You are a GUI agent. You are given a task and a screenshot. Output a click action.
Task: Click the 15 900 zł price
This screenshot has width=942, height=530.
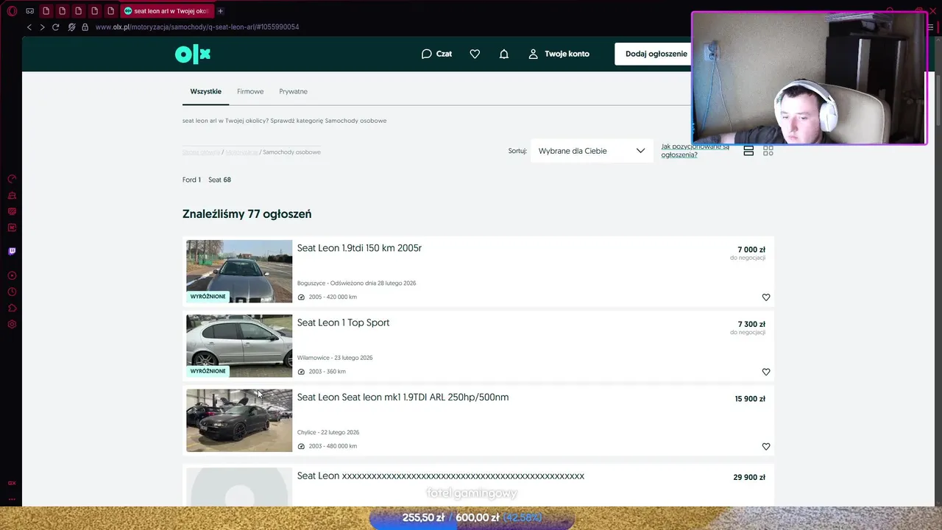[x=750, y=399]
